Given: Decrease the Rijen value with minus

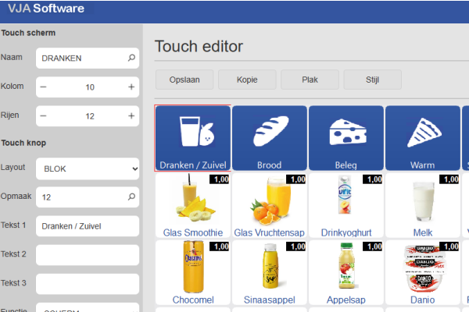Looking at the screenshot, I should 44,116.
